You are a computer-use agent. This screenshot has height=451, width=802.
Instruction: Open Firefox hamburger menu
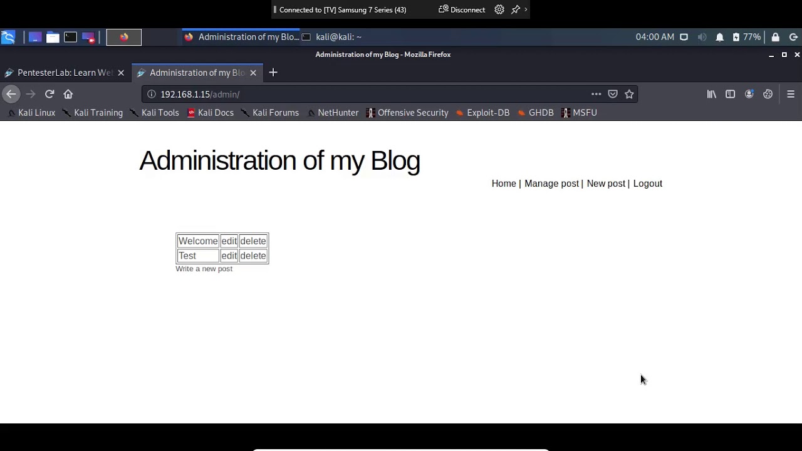tap(791, 94)
